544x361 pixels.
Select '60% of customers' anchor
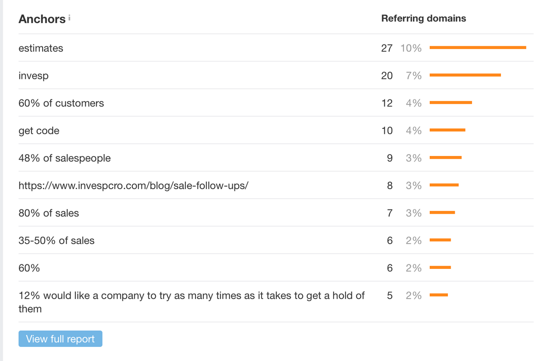61,103
